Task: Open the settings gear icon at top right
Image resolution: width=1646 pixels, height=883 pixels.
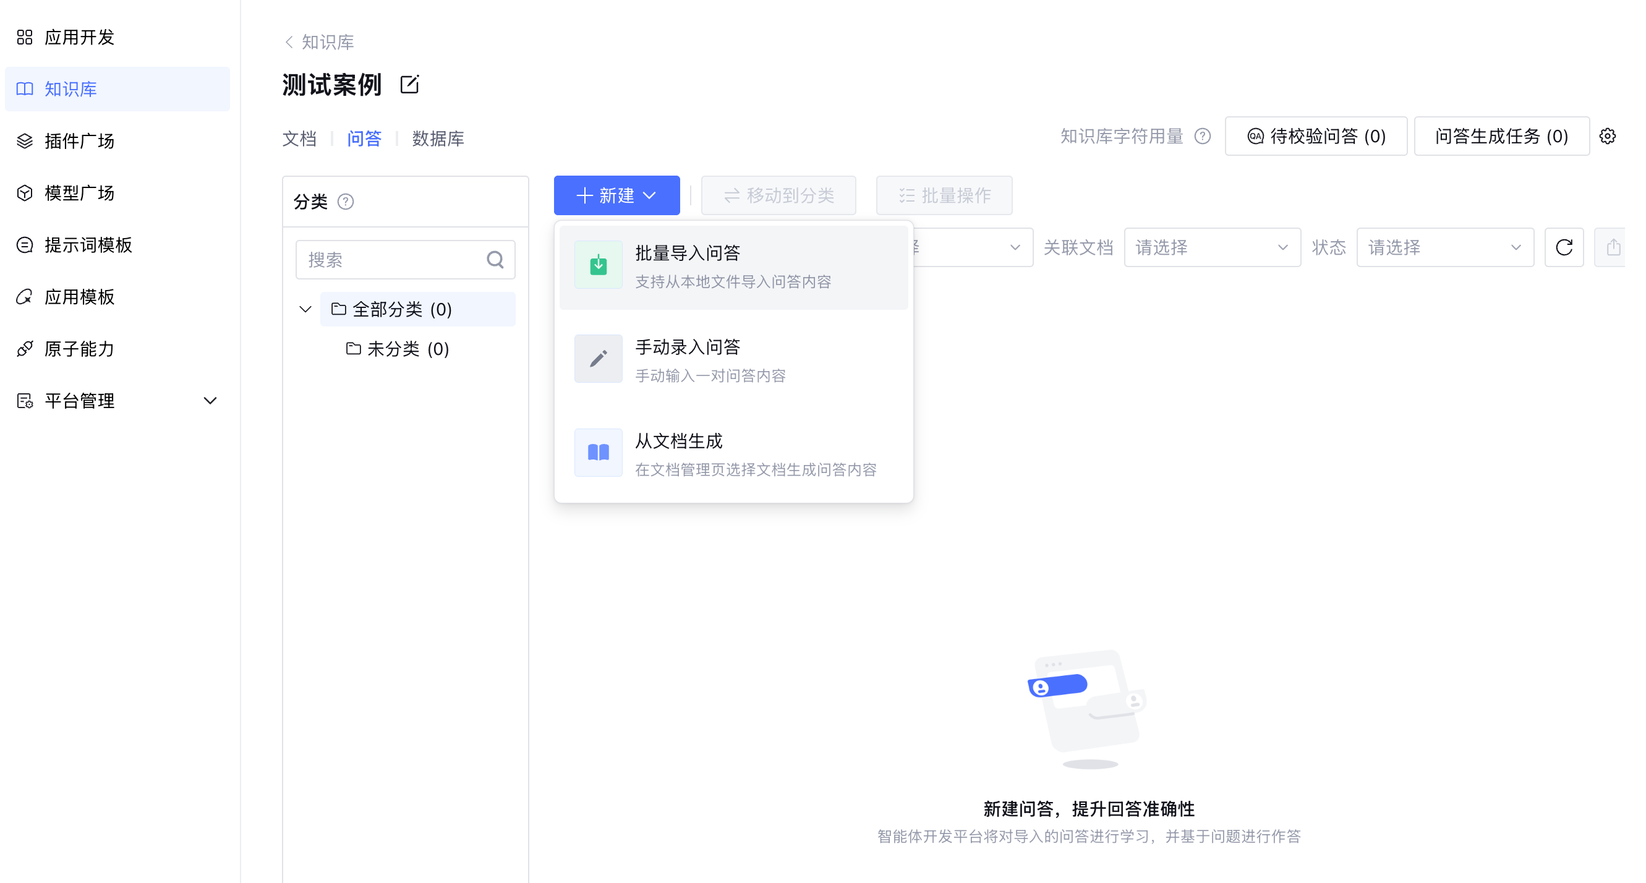Action: coord(1607,136)
